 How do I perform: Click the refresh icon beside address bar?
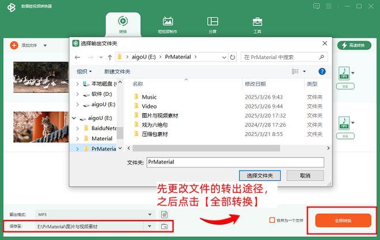tap(232, 57)
